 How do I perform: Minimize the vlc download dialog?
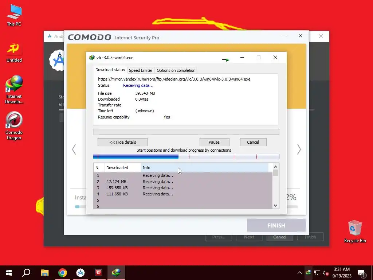tap(242, 57)
